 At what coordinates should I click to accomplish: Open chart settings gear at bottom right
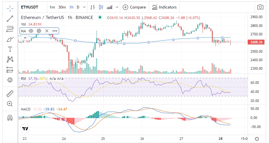click(257, 139)
